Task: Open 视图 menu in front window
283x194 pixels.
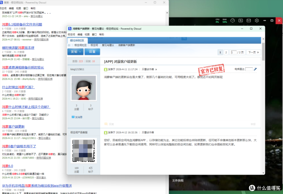Action: tap(87, 35)
